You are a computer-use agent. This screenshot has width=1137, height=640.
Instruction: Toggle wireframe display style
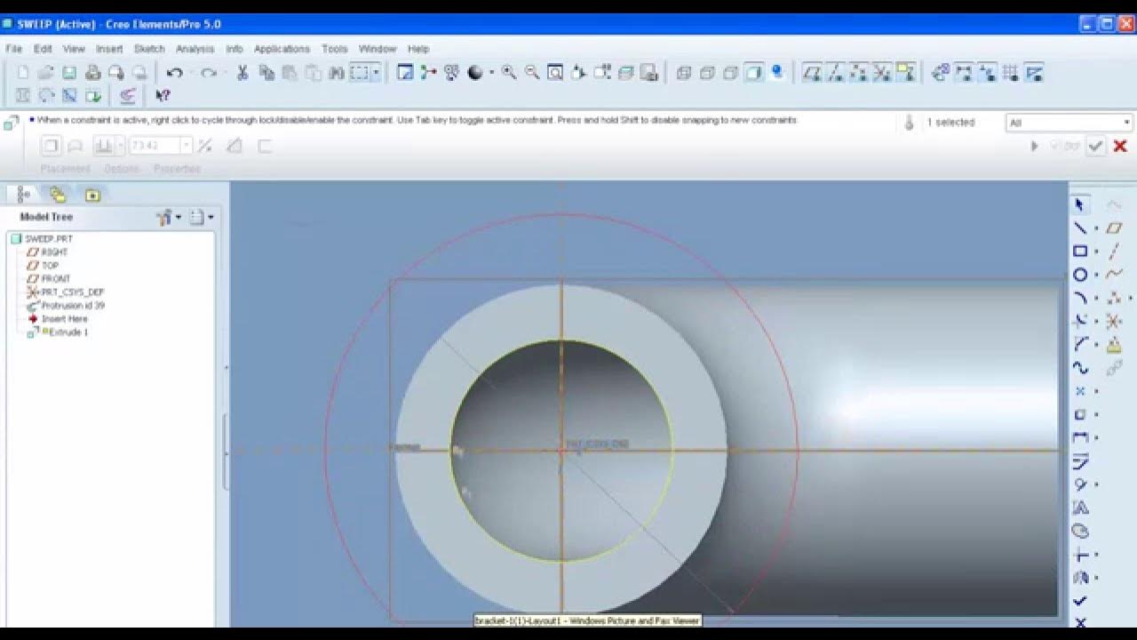(684, 73)
